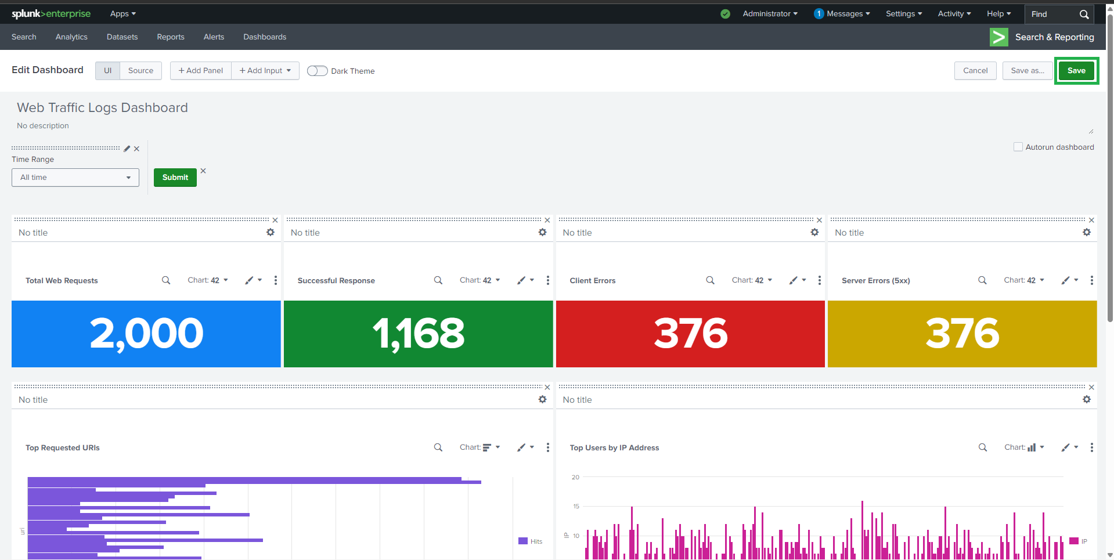Open three-dot more menu on Server Errors panel
This screenshot has width=1114, height=560.
[x=1091, y=280]
